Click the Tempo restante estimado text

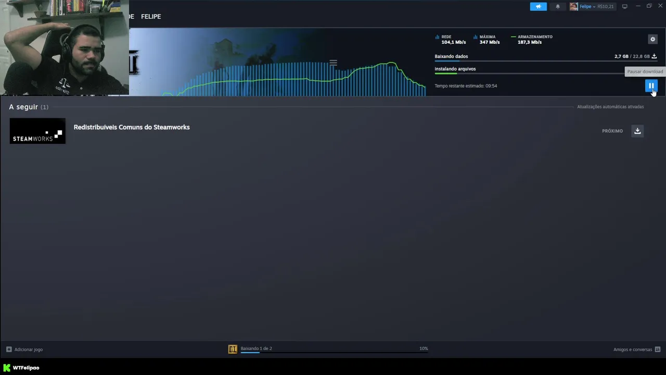click(x=466, y=86)
